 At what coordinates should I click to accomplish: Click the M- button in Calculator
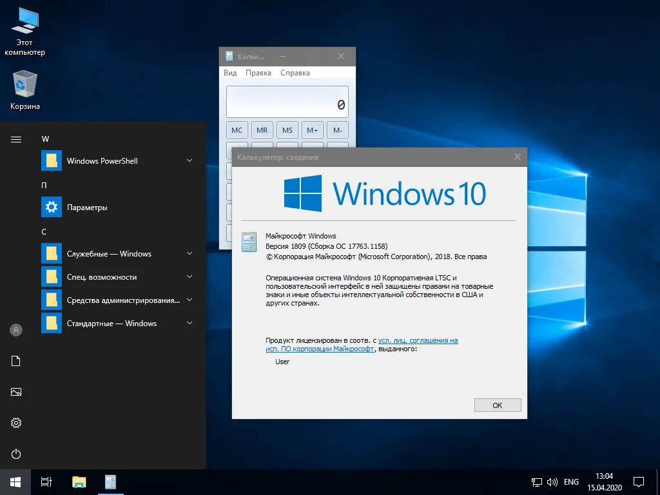pyautogui.click(x=338, y=130)
